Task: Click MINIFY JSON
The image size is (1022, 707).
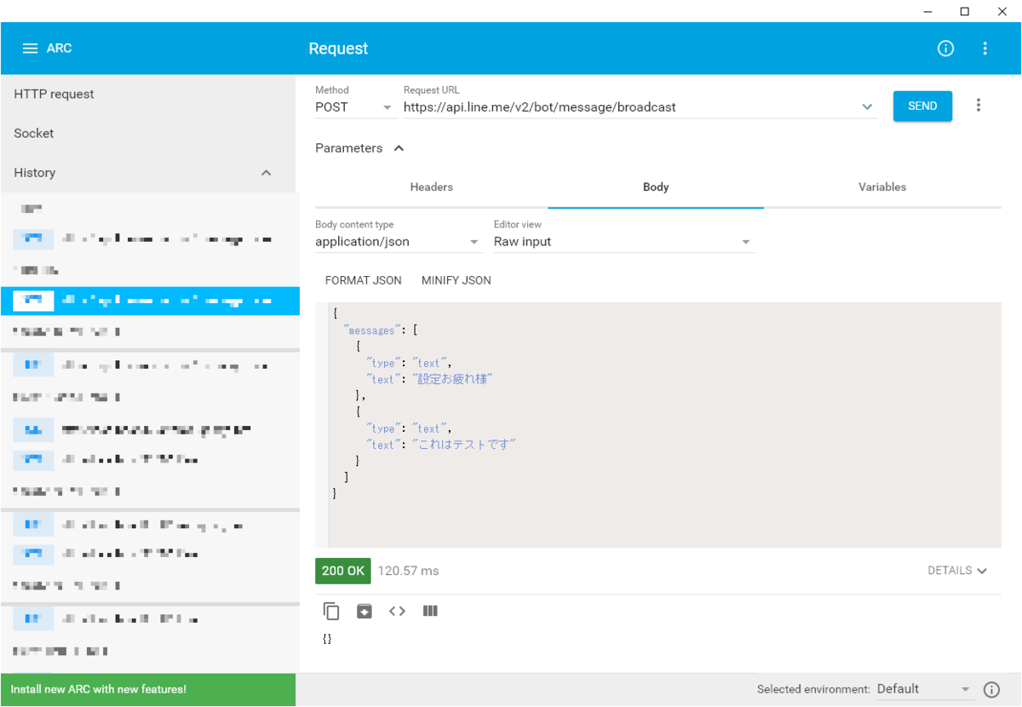Action: (456, 280)
